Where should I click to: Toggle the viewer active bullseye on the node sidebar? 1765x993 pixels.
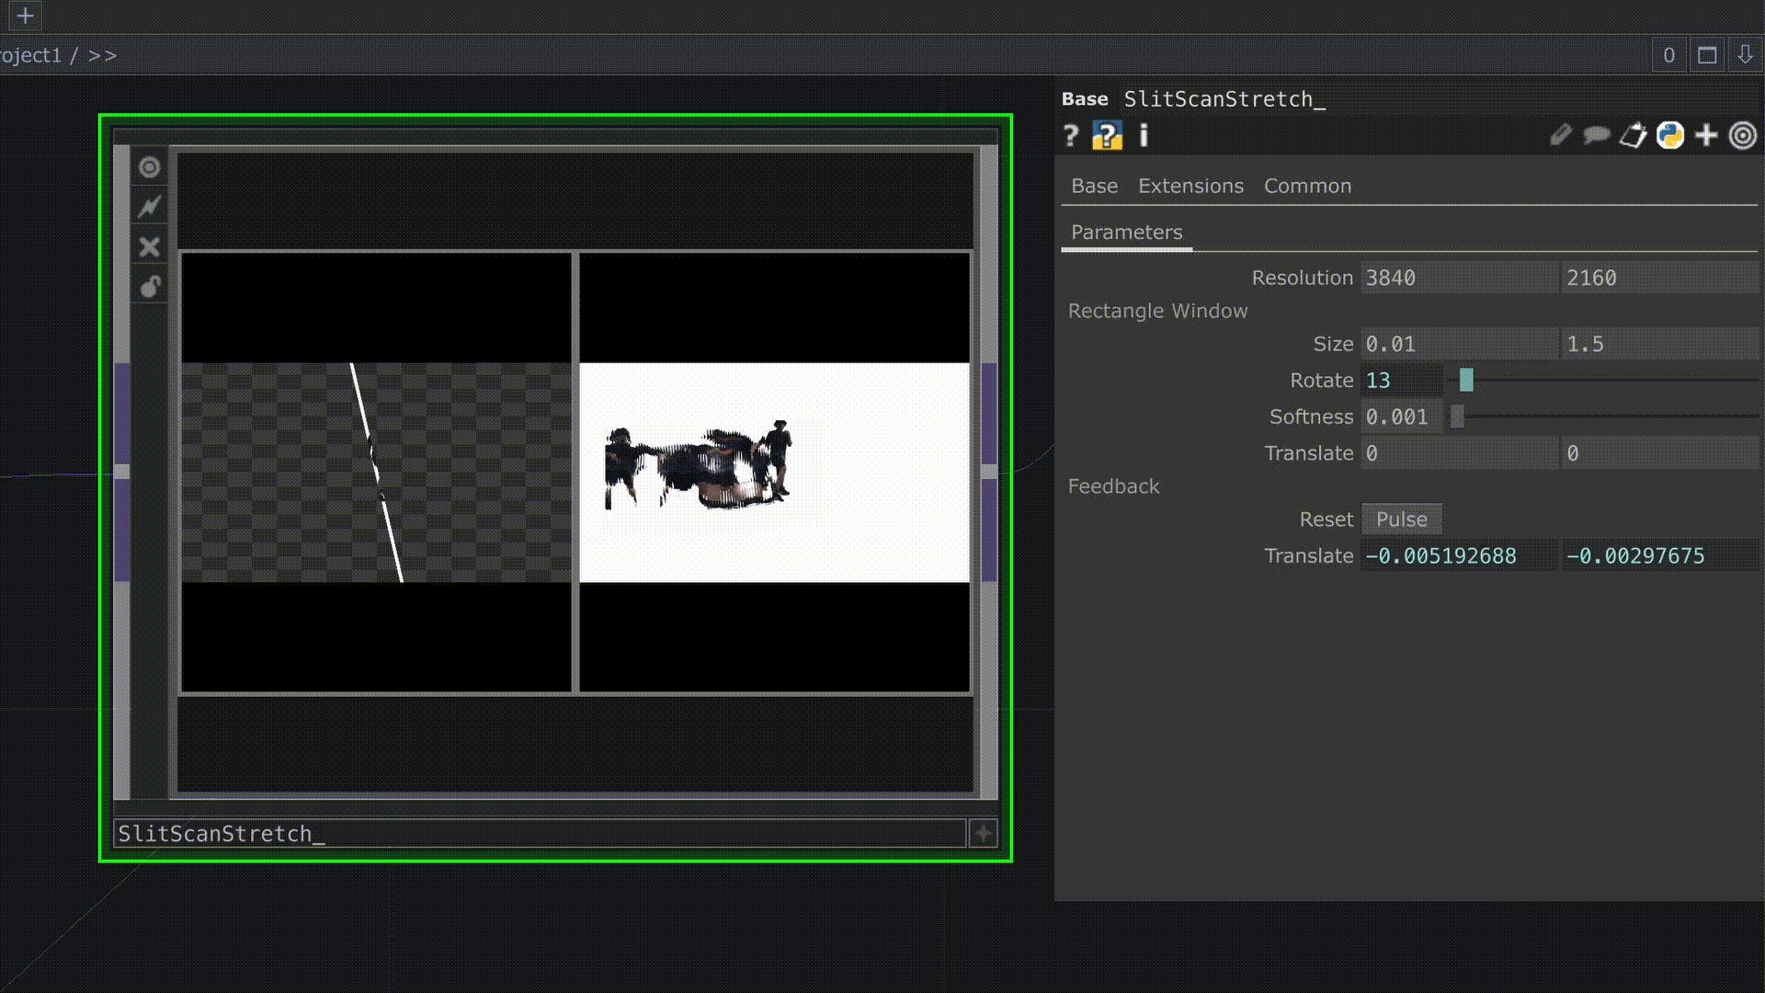[x=150, y=166]
